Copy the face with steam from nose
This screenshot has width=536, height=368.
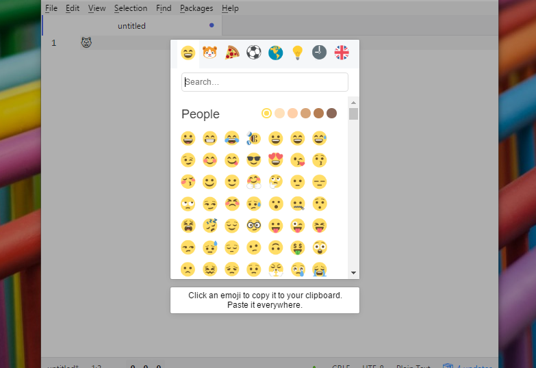click(x=275, y=270)
